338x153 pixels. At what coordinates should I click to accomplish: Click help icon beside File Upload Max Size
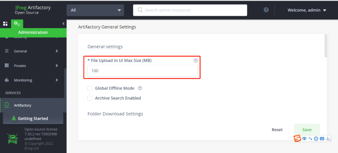pos(196,60)
